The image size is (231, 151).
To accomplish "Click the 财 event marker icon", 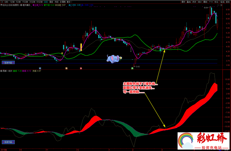I will pyautogui.click(x=40, y=68).
